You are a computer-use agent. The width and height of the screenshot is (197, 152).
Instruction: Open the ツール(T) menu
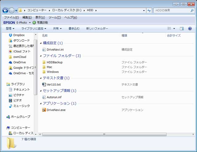[x=54, y=18]
